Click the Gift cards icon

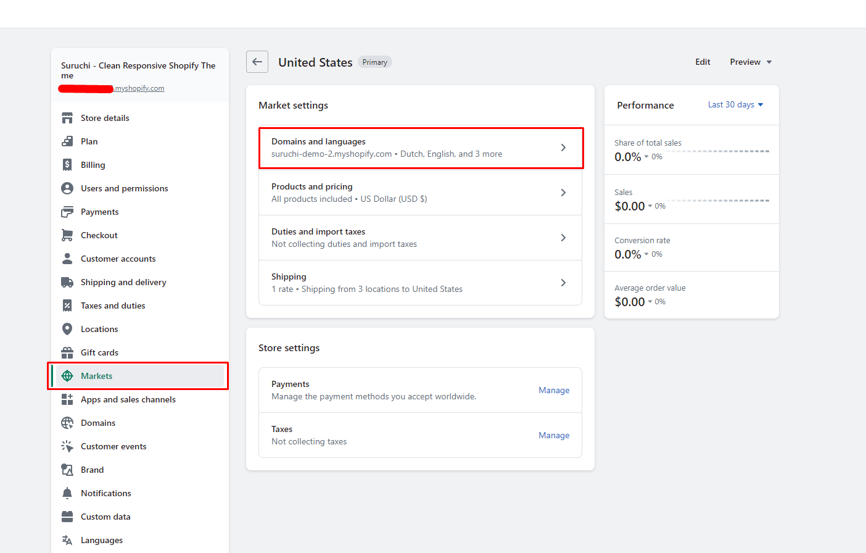click(x=67, y=352)
